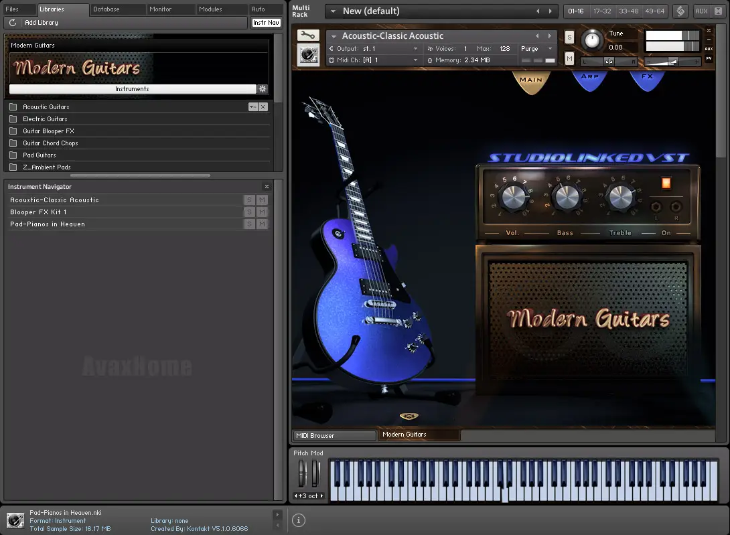Switch to the Libraries tab
730x535 pixels.
[62, 9]
